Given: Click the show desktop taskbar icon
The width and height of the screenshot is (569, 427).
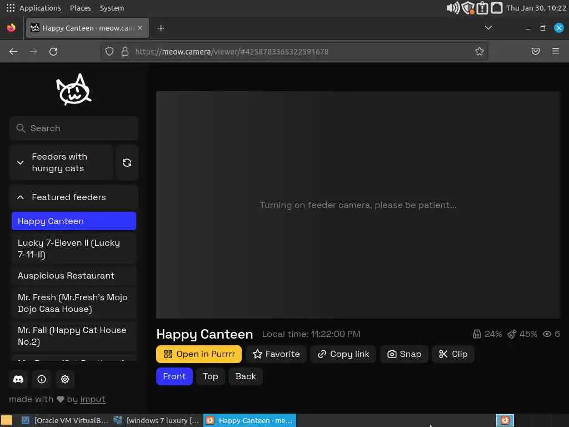Looking at the screenshot, I should [7, 420].
